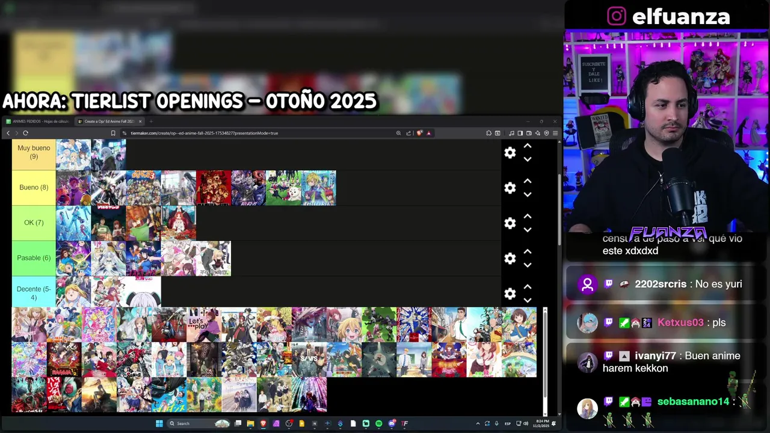Move Muy bueno (9) row down

pyautogui.click(x=528, y=159)
